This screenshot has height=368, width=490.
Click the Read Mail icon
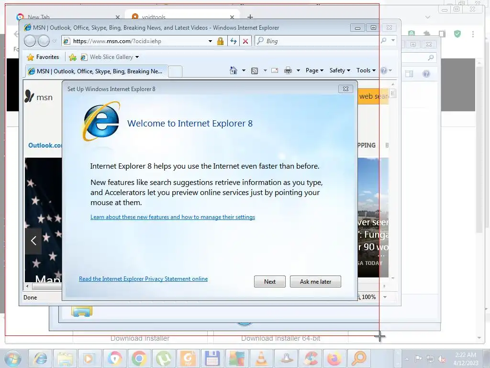click(x=275, y=70)
